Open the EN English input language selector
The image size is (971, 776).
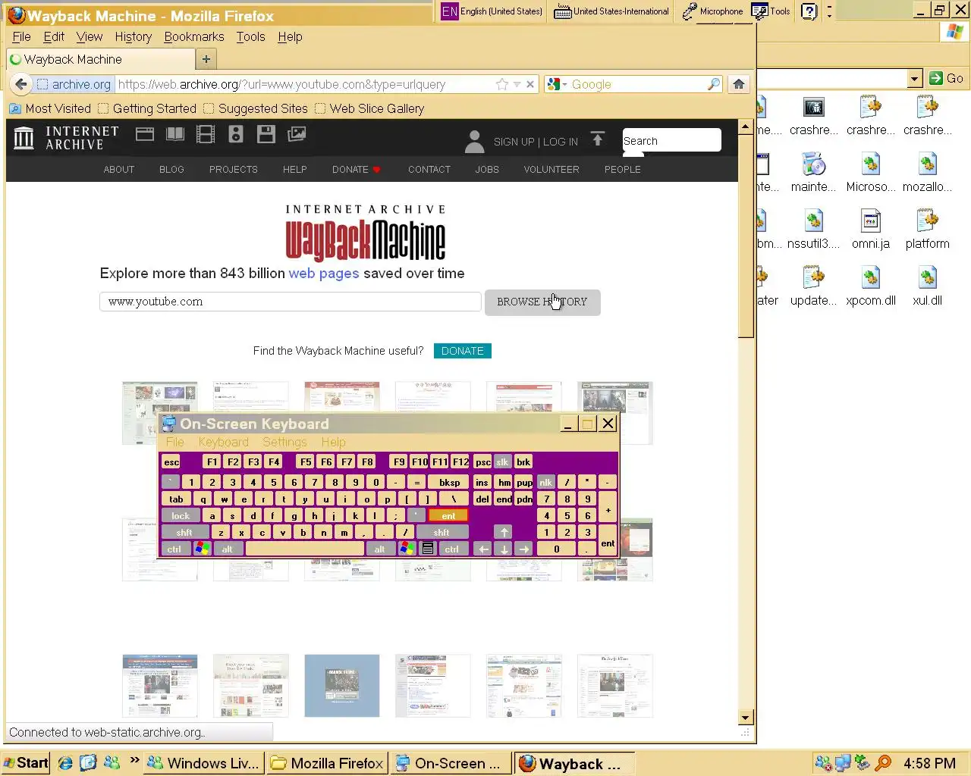492,11
